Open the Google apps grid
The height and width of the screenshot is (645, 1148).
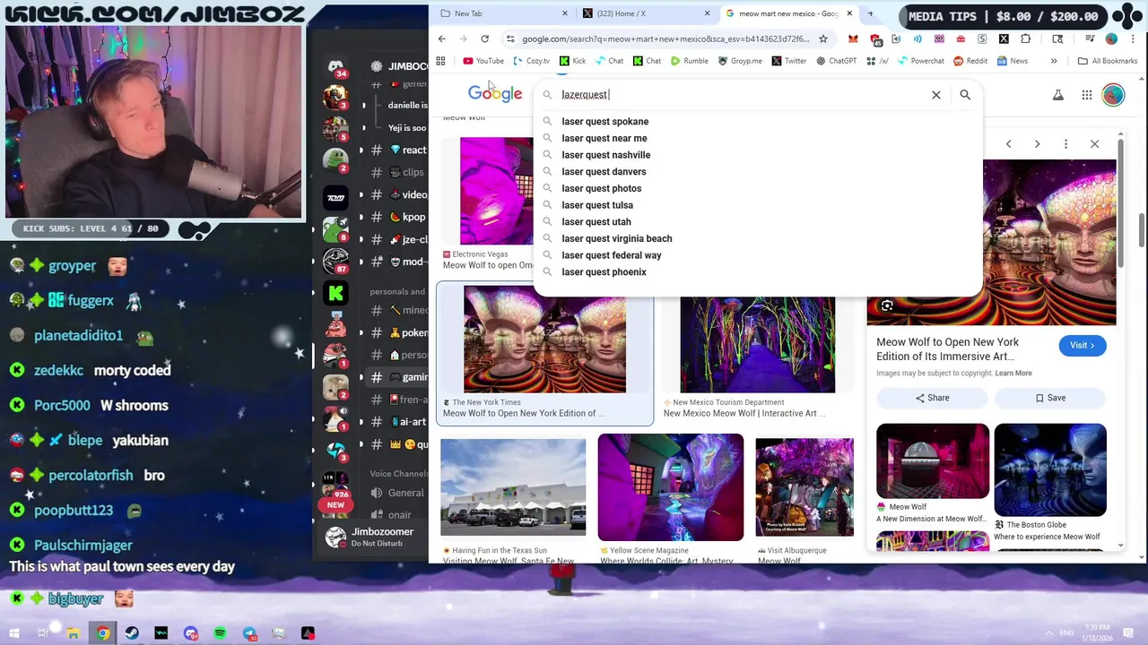pyautogui.click(x=1086, y=94)
